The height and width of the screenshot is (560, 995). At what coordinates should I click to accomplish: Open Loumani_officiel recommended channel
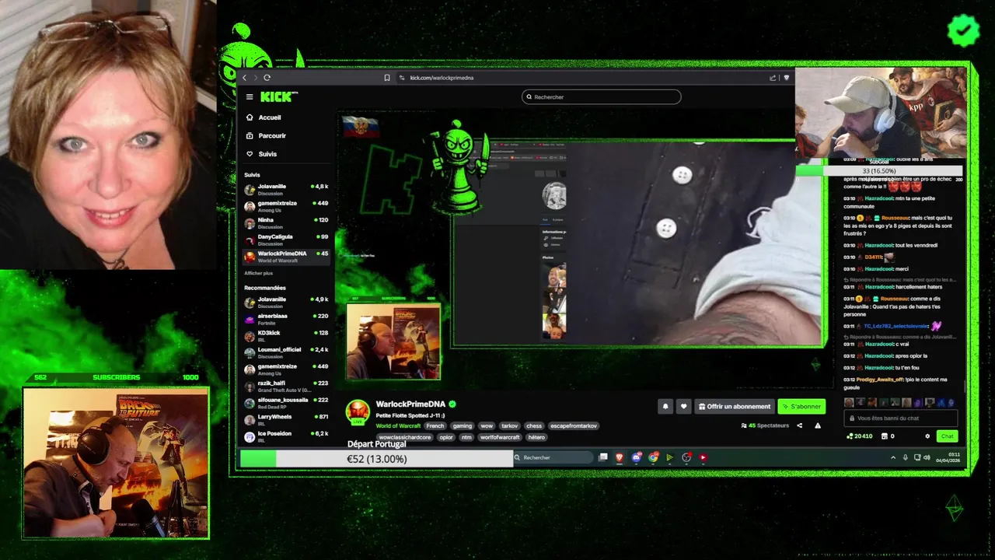286,352
